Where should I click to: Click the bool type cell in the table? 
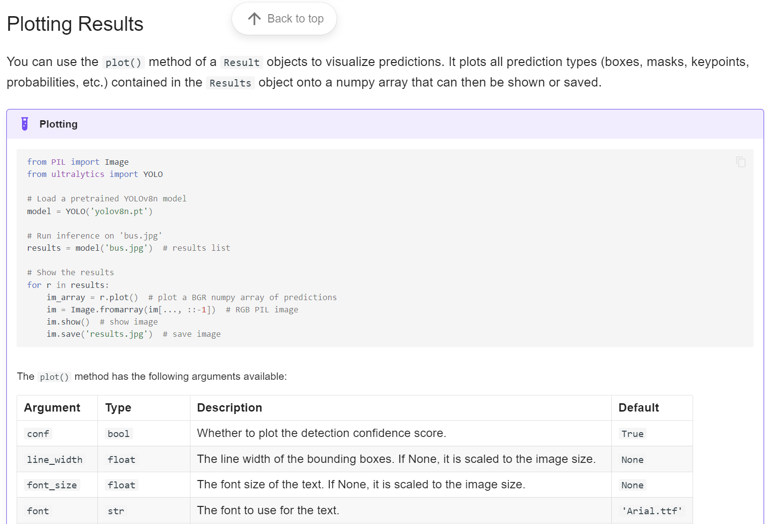[x=118, y=434]
